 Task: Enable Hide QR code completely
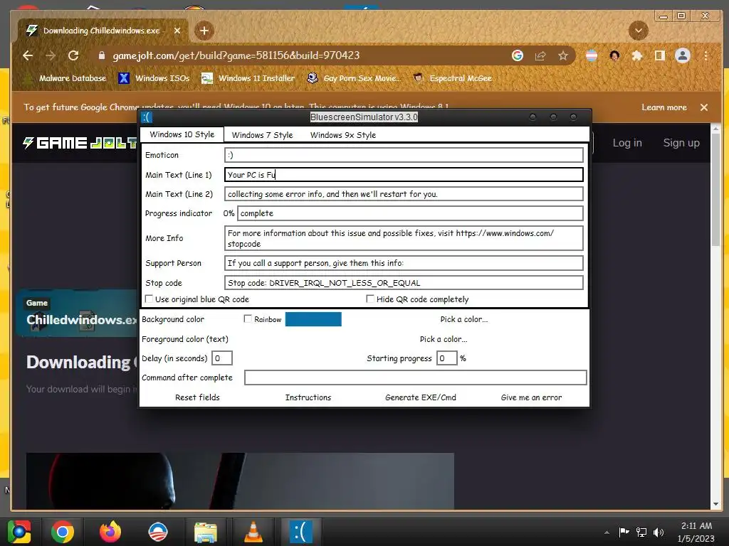pyautogui.click(x=370, y=299)
